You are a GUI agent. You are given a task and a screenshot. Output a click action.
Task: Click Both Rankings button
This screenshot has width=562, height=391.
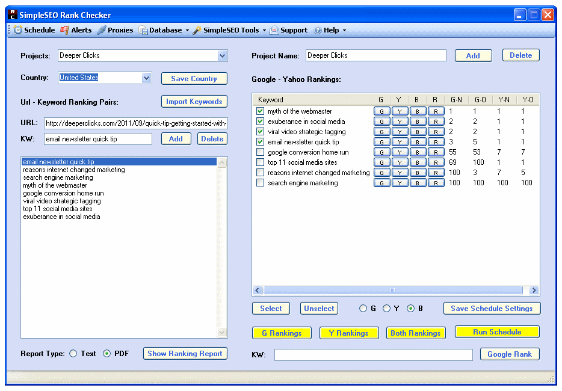[x=415, y=333]
